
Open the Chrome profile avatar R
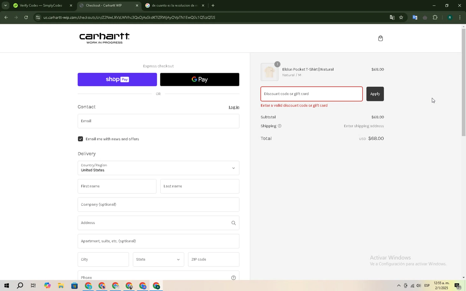tap(450, 17)
